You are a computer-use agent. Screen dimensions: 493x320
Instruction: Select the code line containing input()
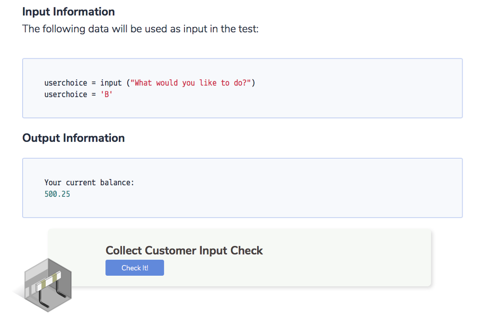pos(149,82)
